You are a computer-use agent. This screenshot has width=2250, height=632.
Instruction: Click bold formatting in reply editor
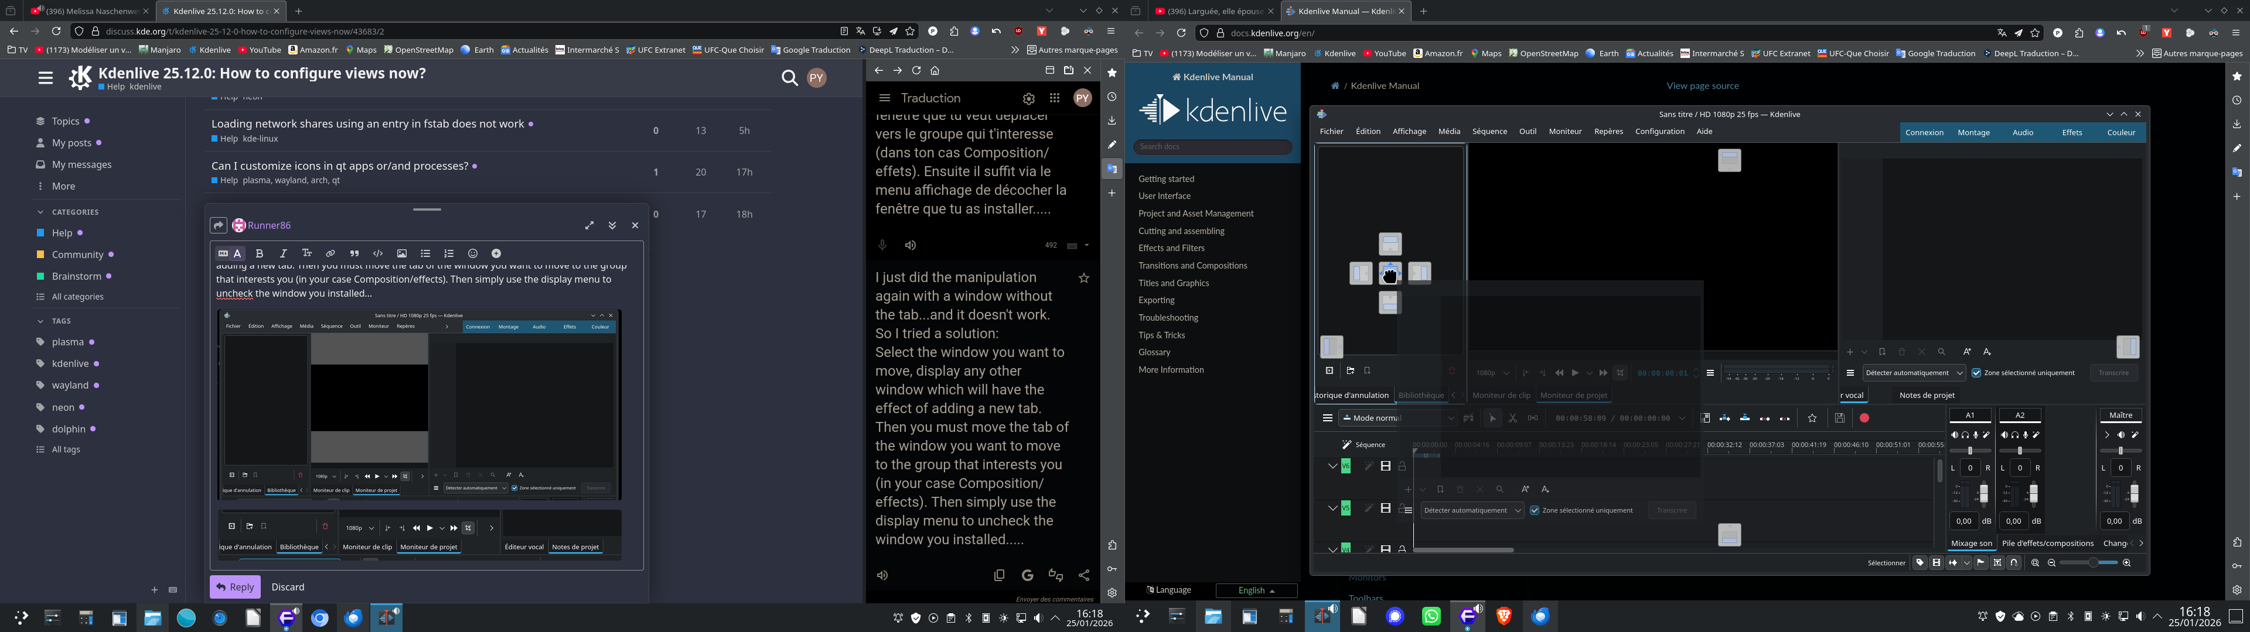[x=260, y=253]
